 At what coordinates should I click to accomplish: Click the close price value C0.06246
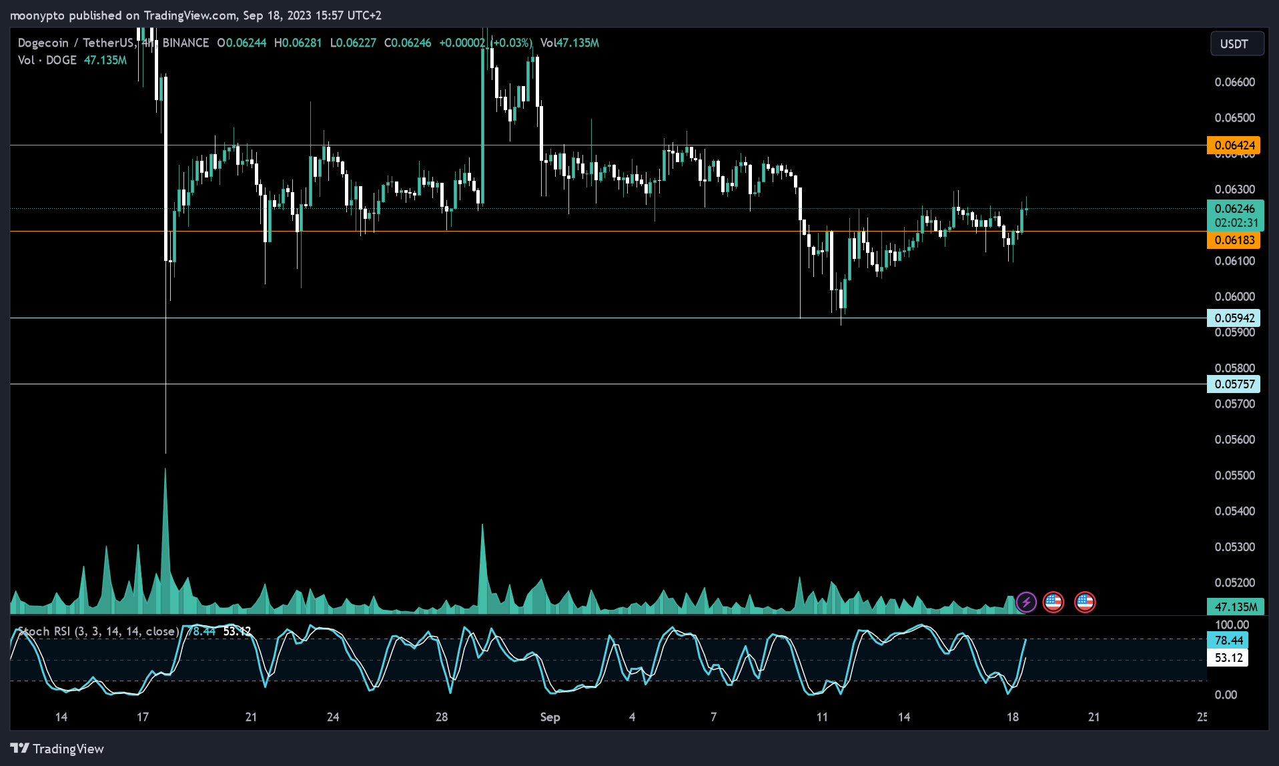(x=408, y=43)
